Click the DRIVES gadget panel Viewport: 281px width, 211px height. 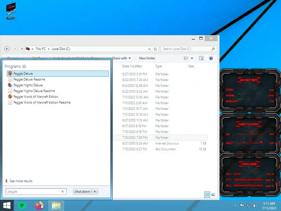250,175
